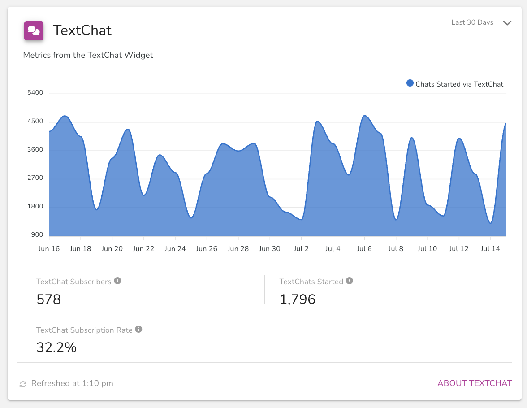Click the 1800 y-axis label
527x408 pixels.
coord(35,206)
